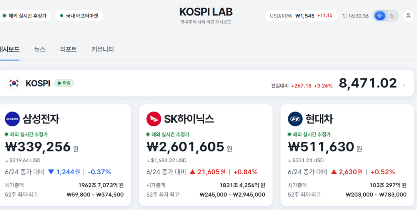
Task: Click the SK하이닉스 stock name
Action: (189, 119)
